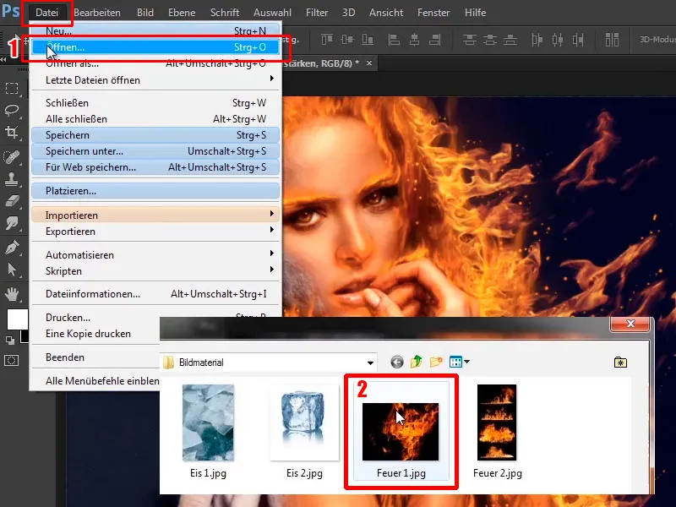
Task: Open the Ebene menu
Action: (x=182, y=13)
